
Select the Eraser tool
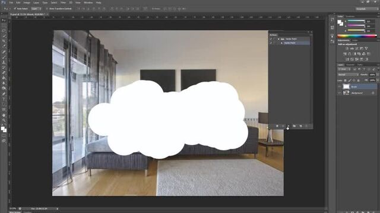point(4,73)
